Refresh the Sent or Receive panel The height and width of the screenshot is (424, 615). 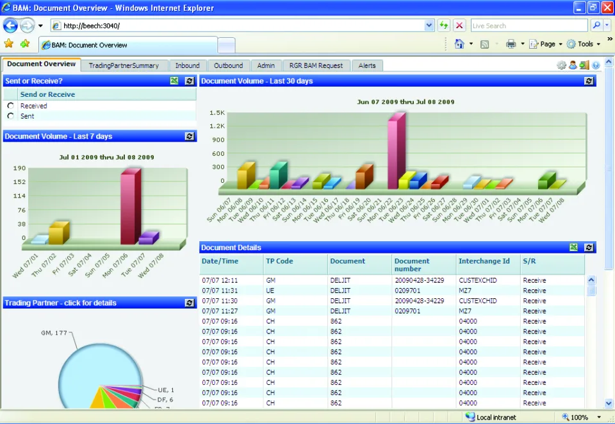190,81
